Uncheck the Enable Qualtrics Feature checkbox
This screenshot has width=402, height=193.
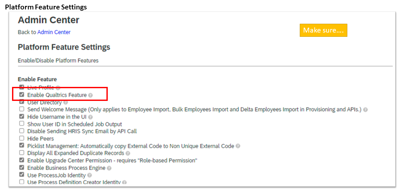point(21,95)
